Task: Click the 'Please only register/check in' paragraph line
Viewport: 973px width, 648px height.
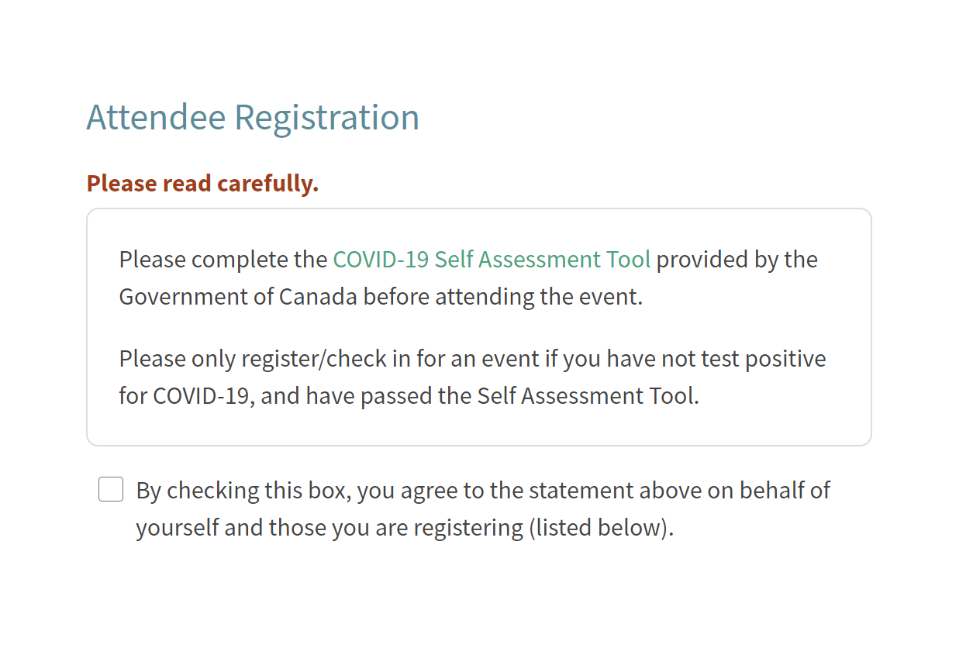Action: tap(472, 359)
